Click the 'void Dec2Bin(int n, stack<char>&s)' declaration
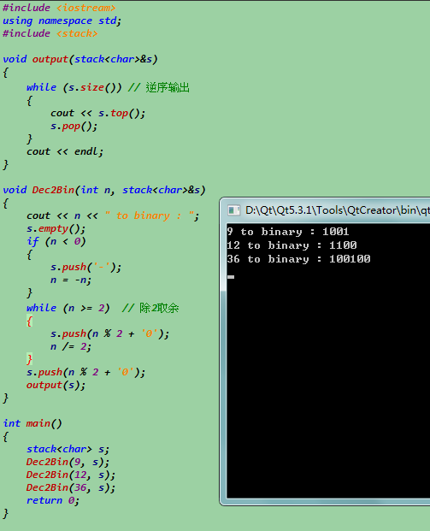The height and width of the screenshot is (531, 430). (104, 190)
